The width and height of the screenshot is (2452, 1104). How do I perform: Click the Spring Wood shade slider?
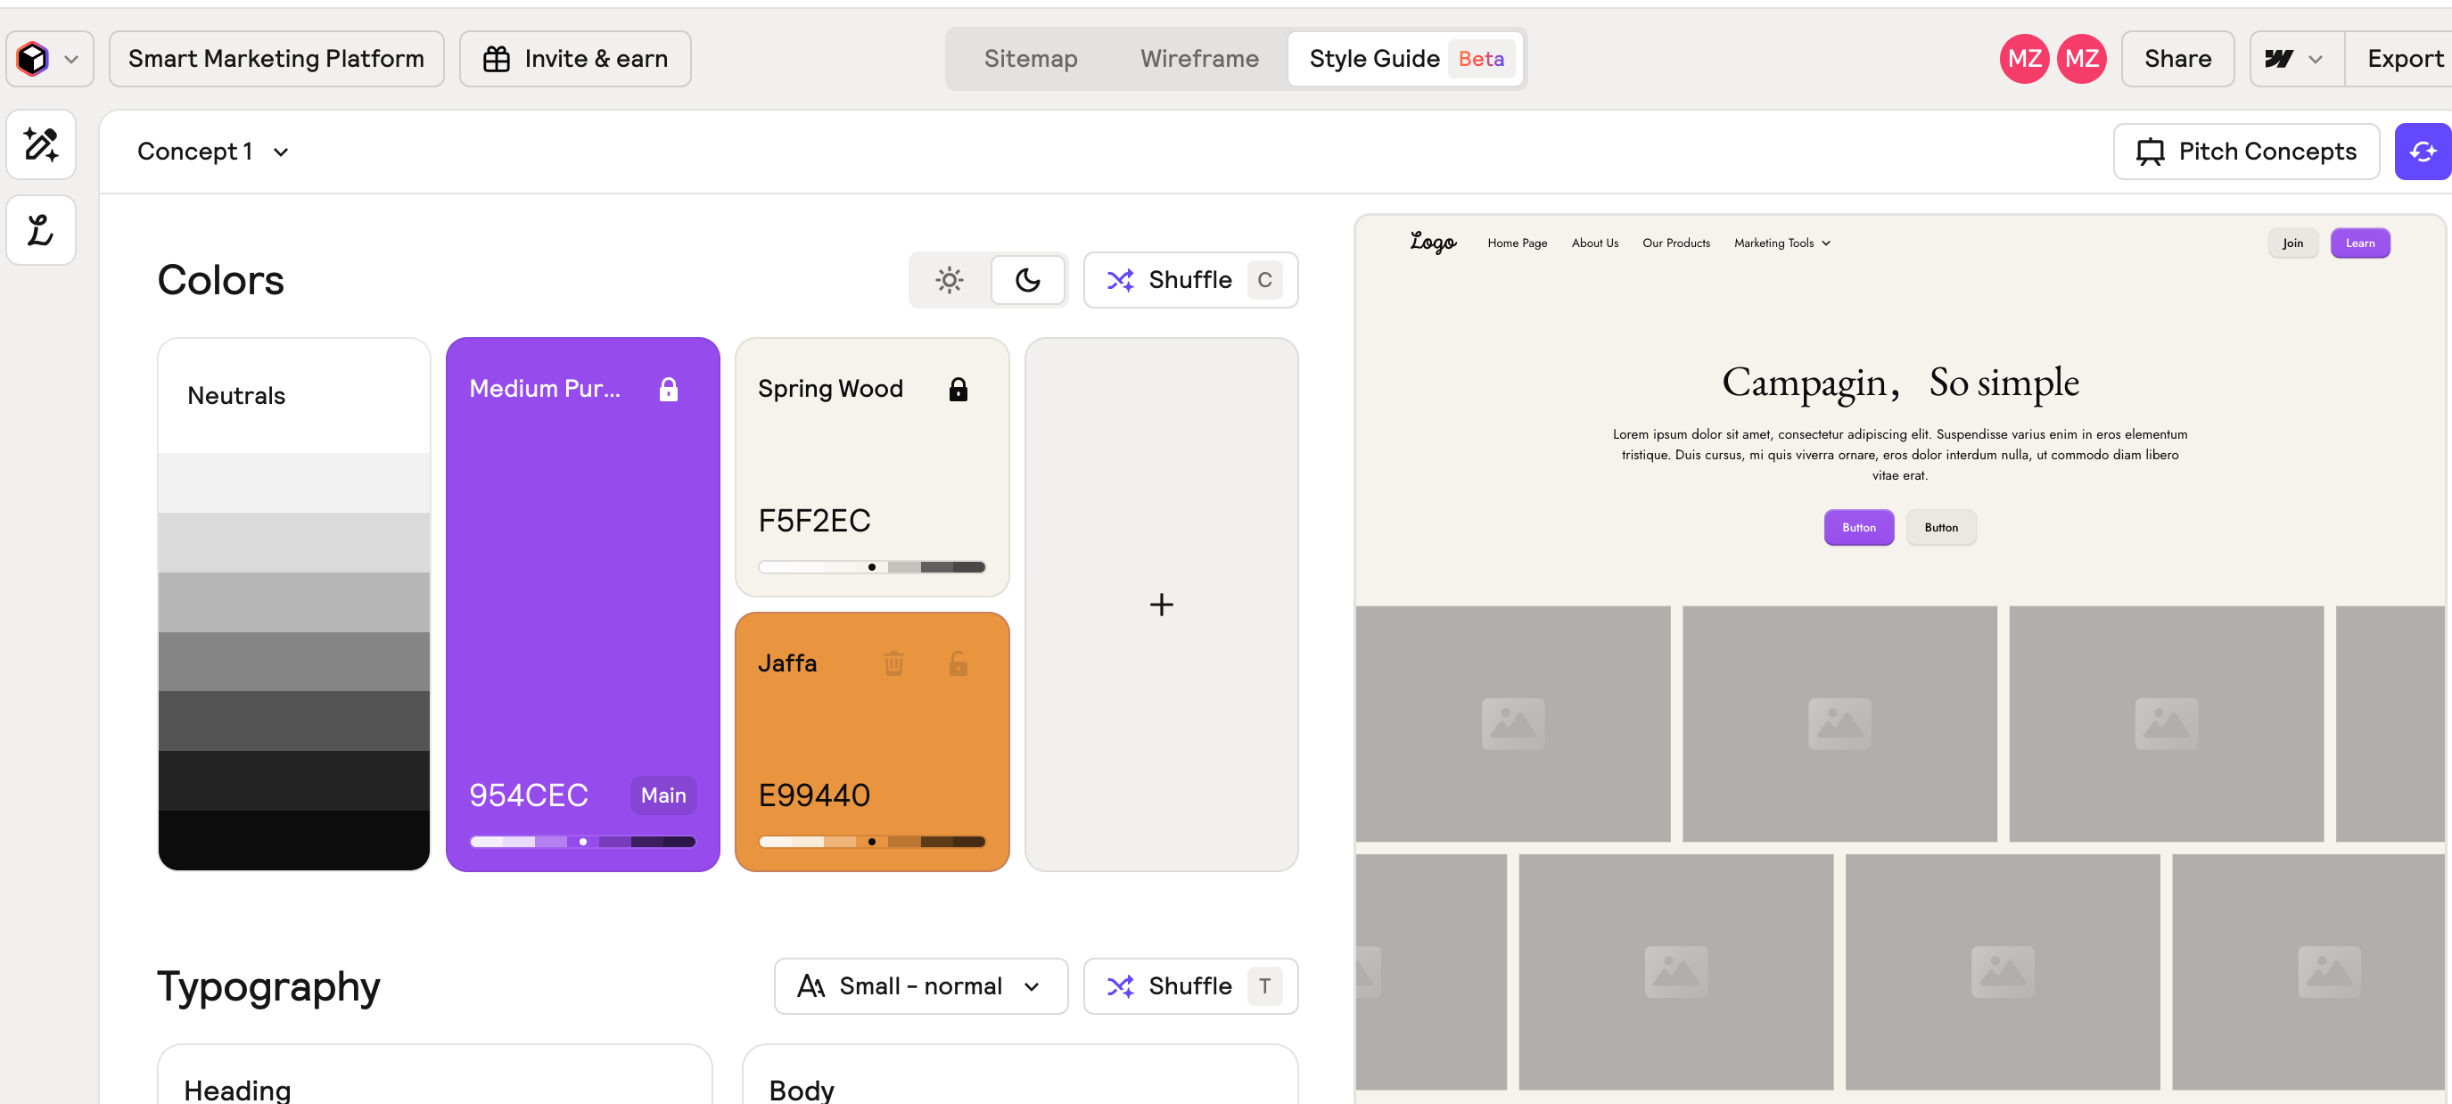871,567
